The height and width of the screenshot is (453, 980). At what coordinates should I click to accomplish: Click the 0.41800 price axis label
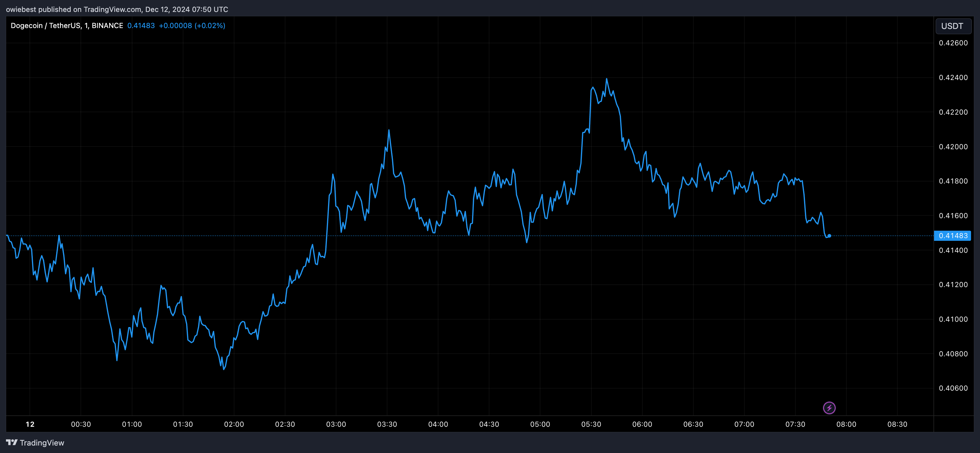coord(953,181)
